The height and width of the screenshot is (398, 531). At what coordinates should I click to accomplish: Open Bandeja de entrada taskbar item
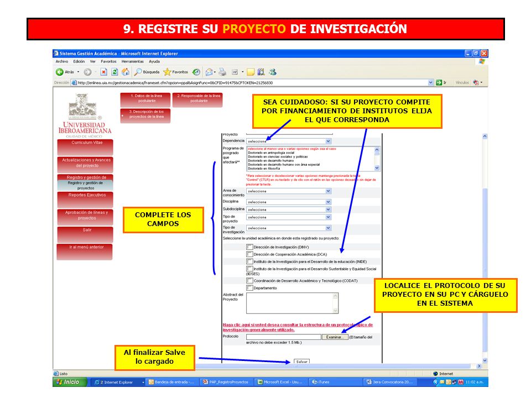173,382
